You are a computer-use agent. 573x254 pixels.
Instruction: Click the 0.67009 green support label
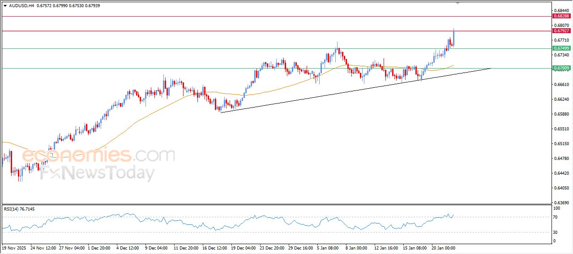coord(561,68)
